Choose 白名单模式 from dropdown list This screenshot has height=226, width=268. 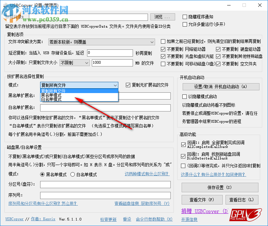(79, 99)
